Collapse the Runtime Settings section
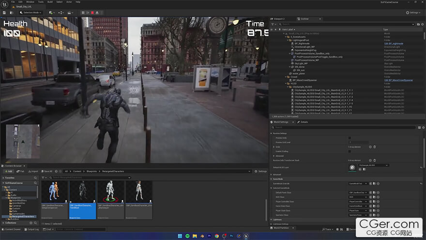The width and height of the screenshot is (426, 240). (x=272, y=133)
